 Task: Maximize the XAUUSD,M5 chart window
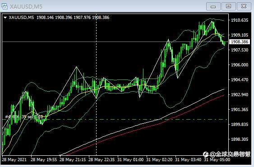click(228, 6)
